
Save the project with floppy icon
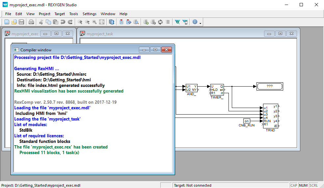pos(21,22)
